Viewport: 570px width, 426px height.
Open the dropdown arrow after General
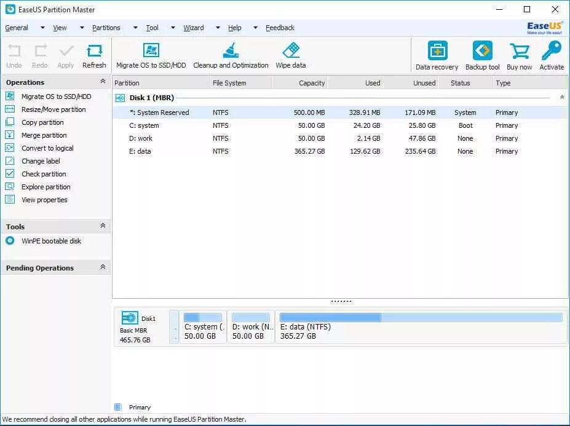pos(42,28)
